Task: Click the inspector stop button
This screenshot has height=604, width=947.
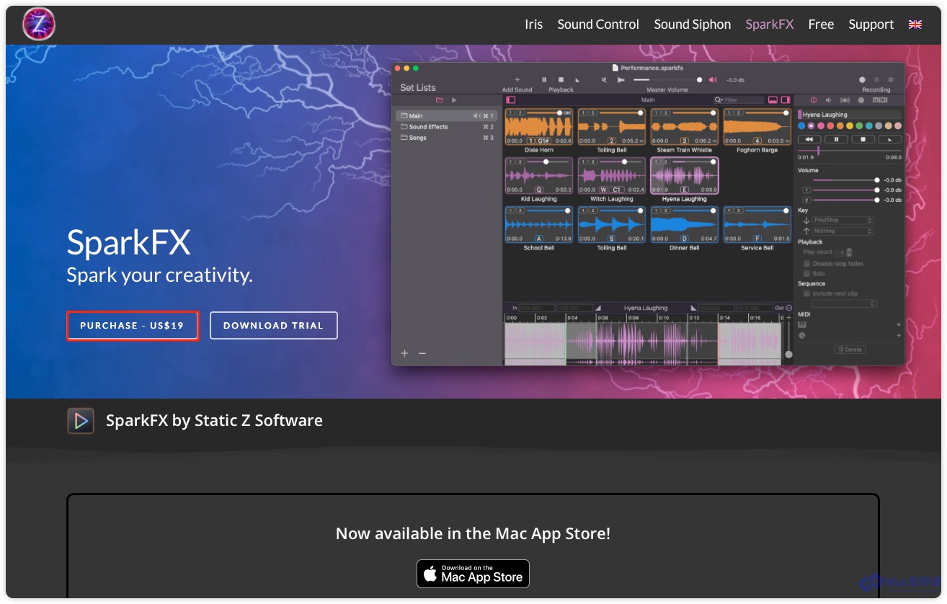Action: point(863,139)
